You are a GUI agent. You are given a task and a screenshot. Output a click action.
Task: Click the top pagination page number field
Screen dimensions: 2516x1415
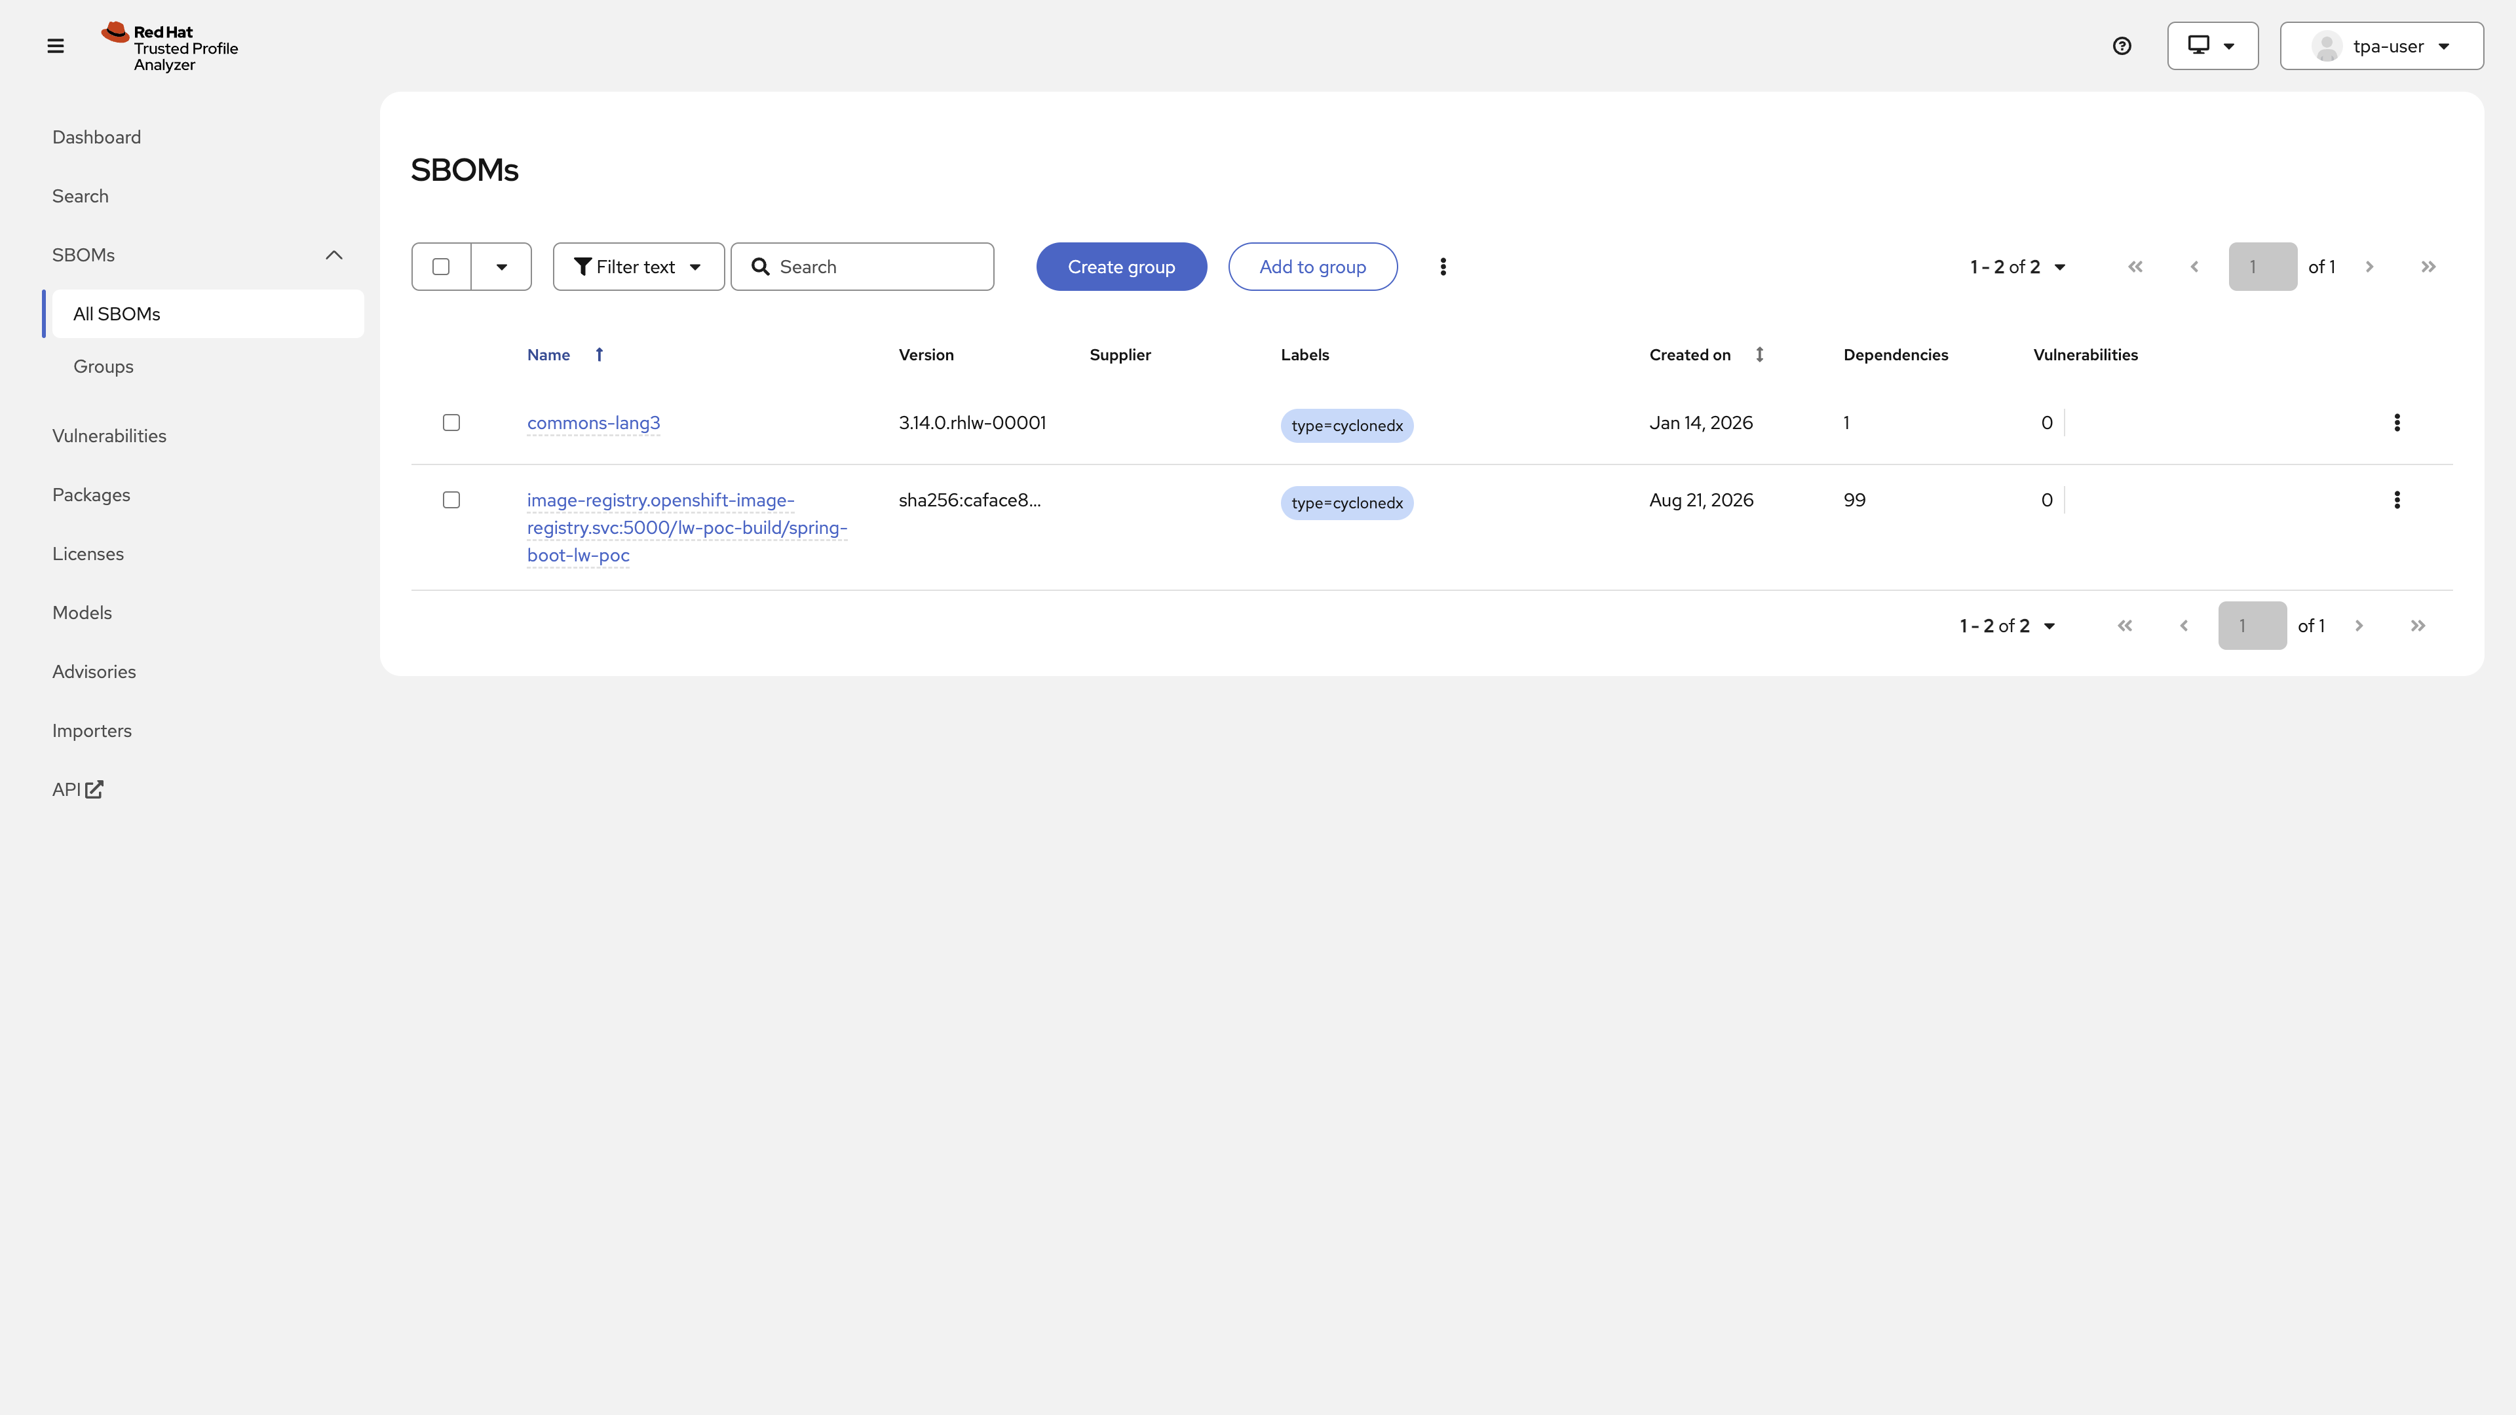pos(2262,267)
